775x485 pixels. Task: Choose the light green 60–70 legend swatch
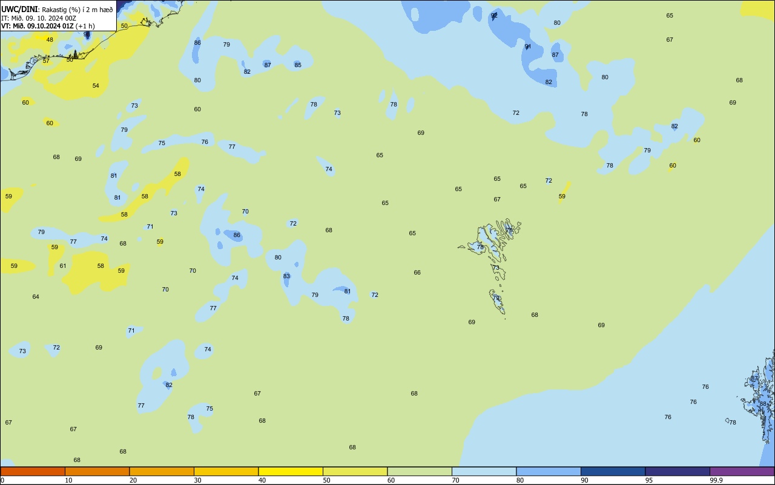pos(420,471)
